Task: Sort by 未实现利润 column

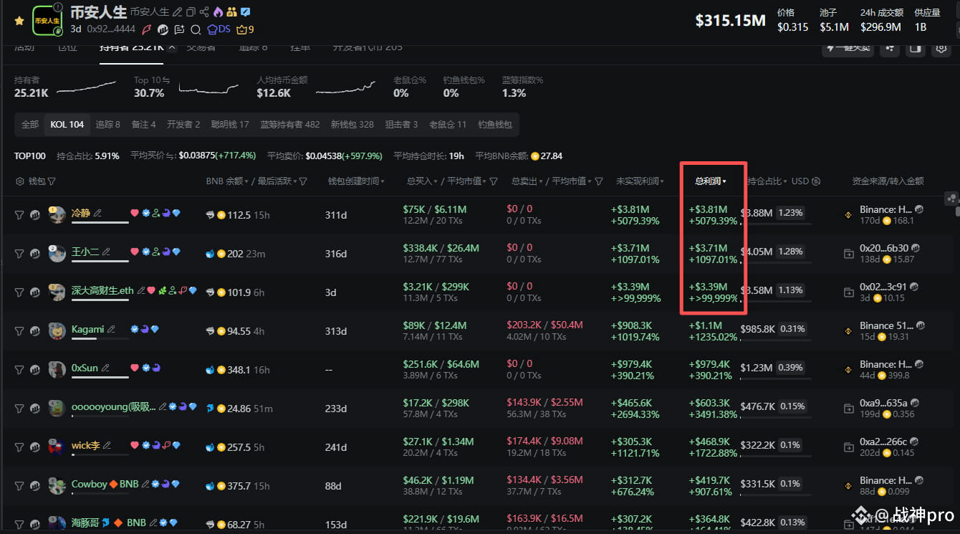Action: pos(642,181)
